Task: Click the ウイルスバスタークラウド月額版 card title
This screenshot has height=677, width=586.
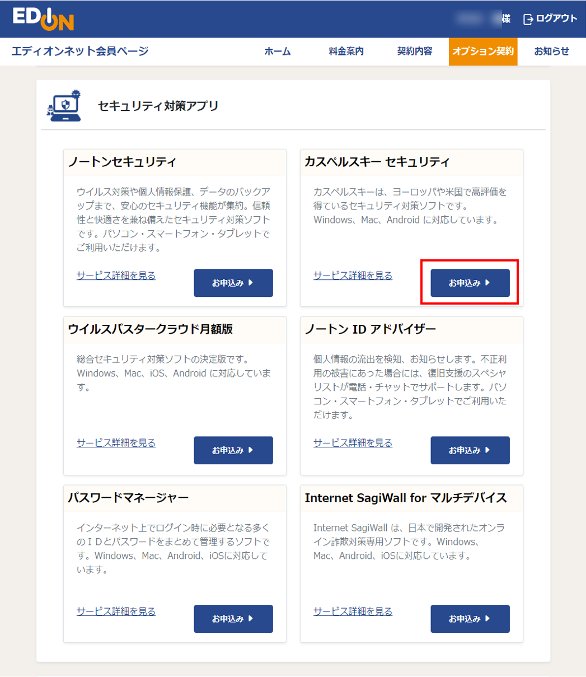Action: coord(150,330)
